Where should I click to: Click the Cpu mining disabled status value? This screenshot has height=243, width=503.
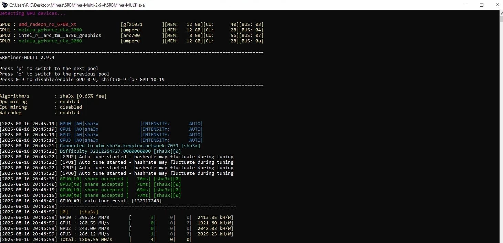click(x=71, y=107)
